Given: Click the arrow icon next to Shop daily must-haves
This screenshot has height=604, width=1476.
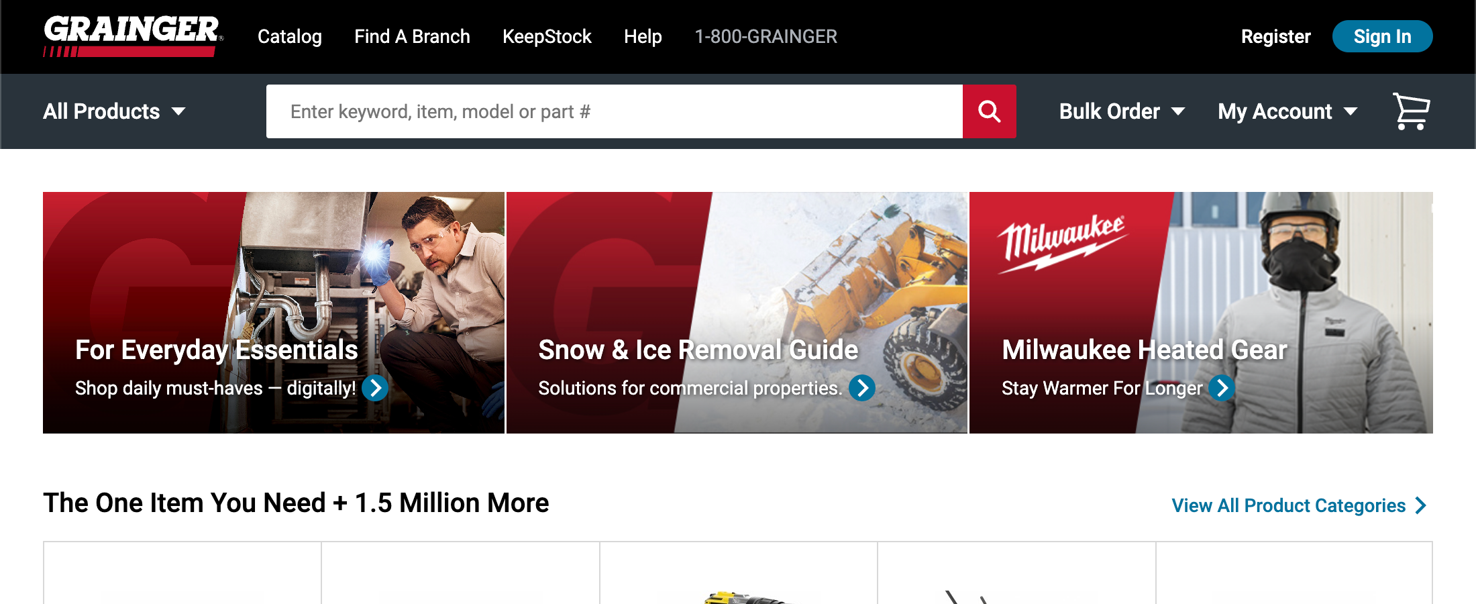Looking at the screenshot, I should tap(375, 388).
